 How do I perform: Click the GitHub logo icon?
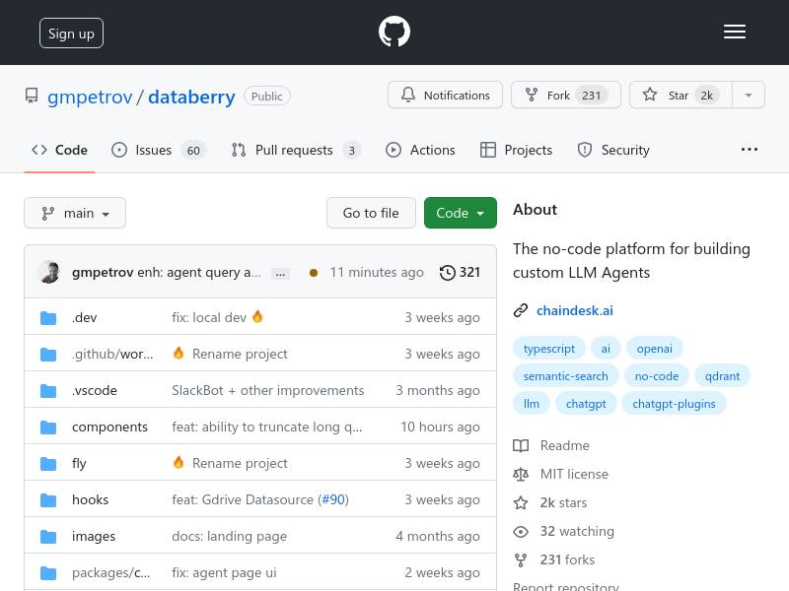pyautogui.click(x=394, y=32)
